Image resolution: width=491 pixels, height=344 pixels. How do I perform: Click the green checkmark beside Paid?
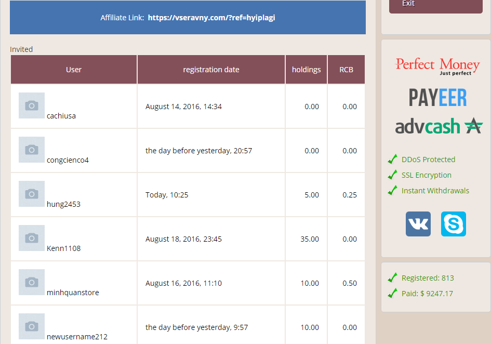[x=392, y=293]
